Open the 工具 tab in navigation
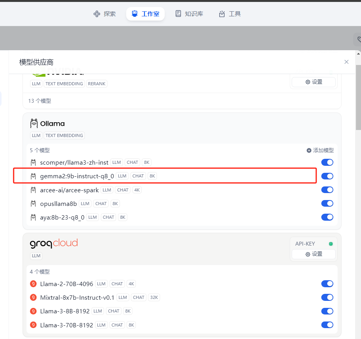The width and height of the screenshot is (361, 339). tap(229, 14)
